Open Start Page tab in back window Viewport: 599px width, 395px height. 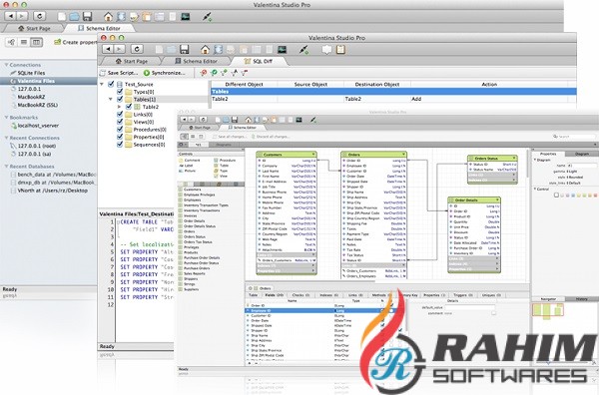click(x=34, y=28)
